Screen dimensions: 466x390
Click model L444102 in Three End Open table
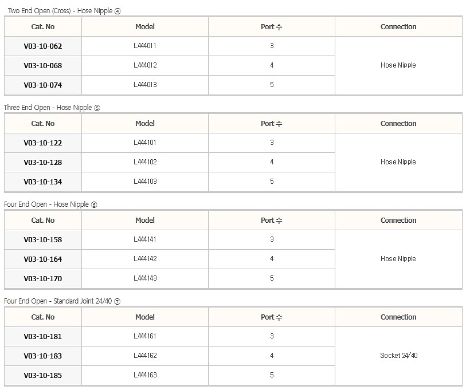[145, 162]
